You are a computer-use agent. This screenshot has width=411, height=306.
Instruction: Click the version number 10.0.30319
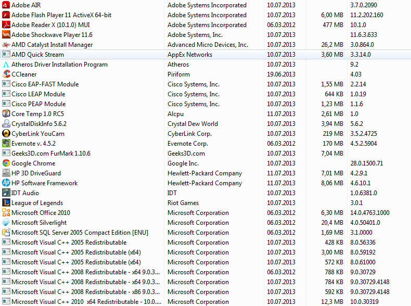[364, 302]
